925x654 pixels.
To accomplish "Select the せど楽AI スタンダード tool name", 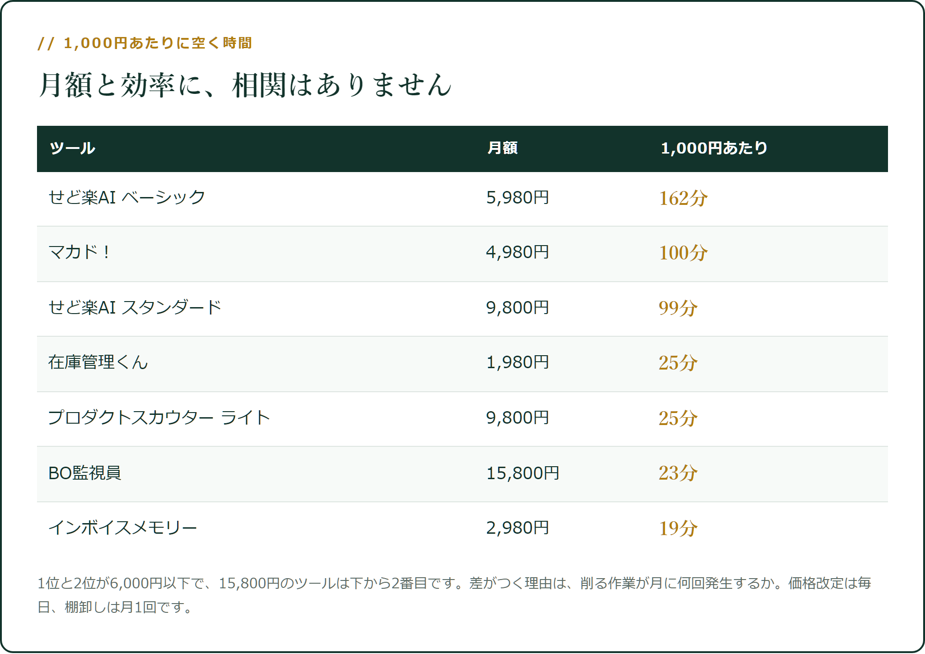I will coord(135,308).
